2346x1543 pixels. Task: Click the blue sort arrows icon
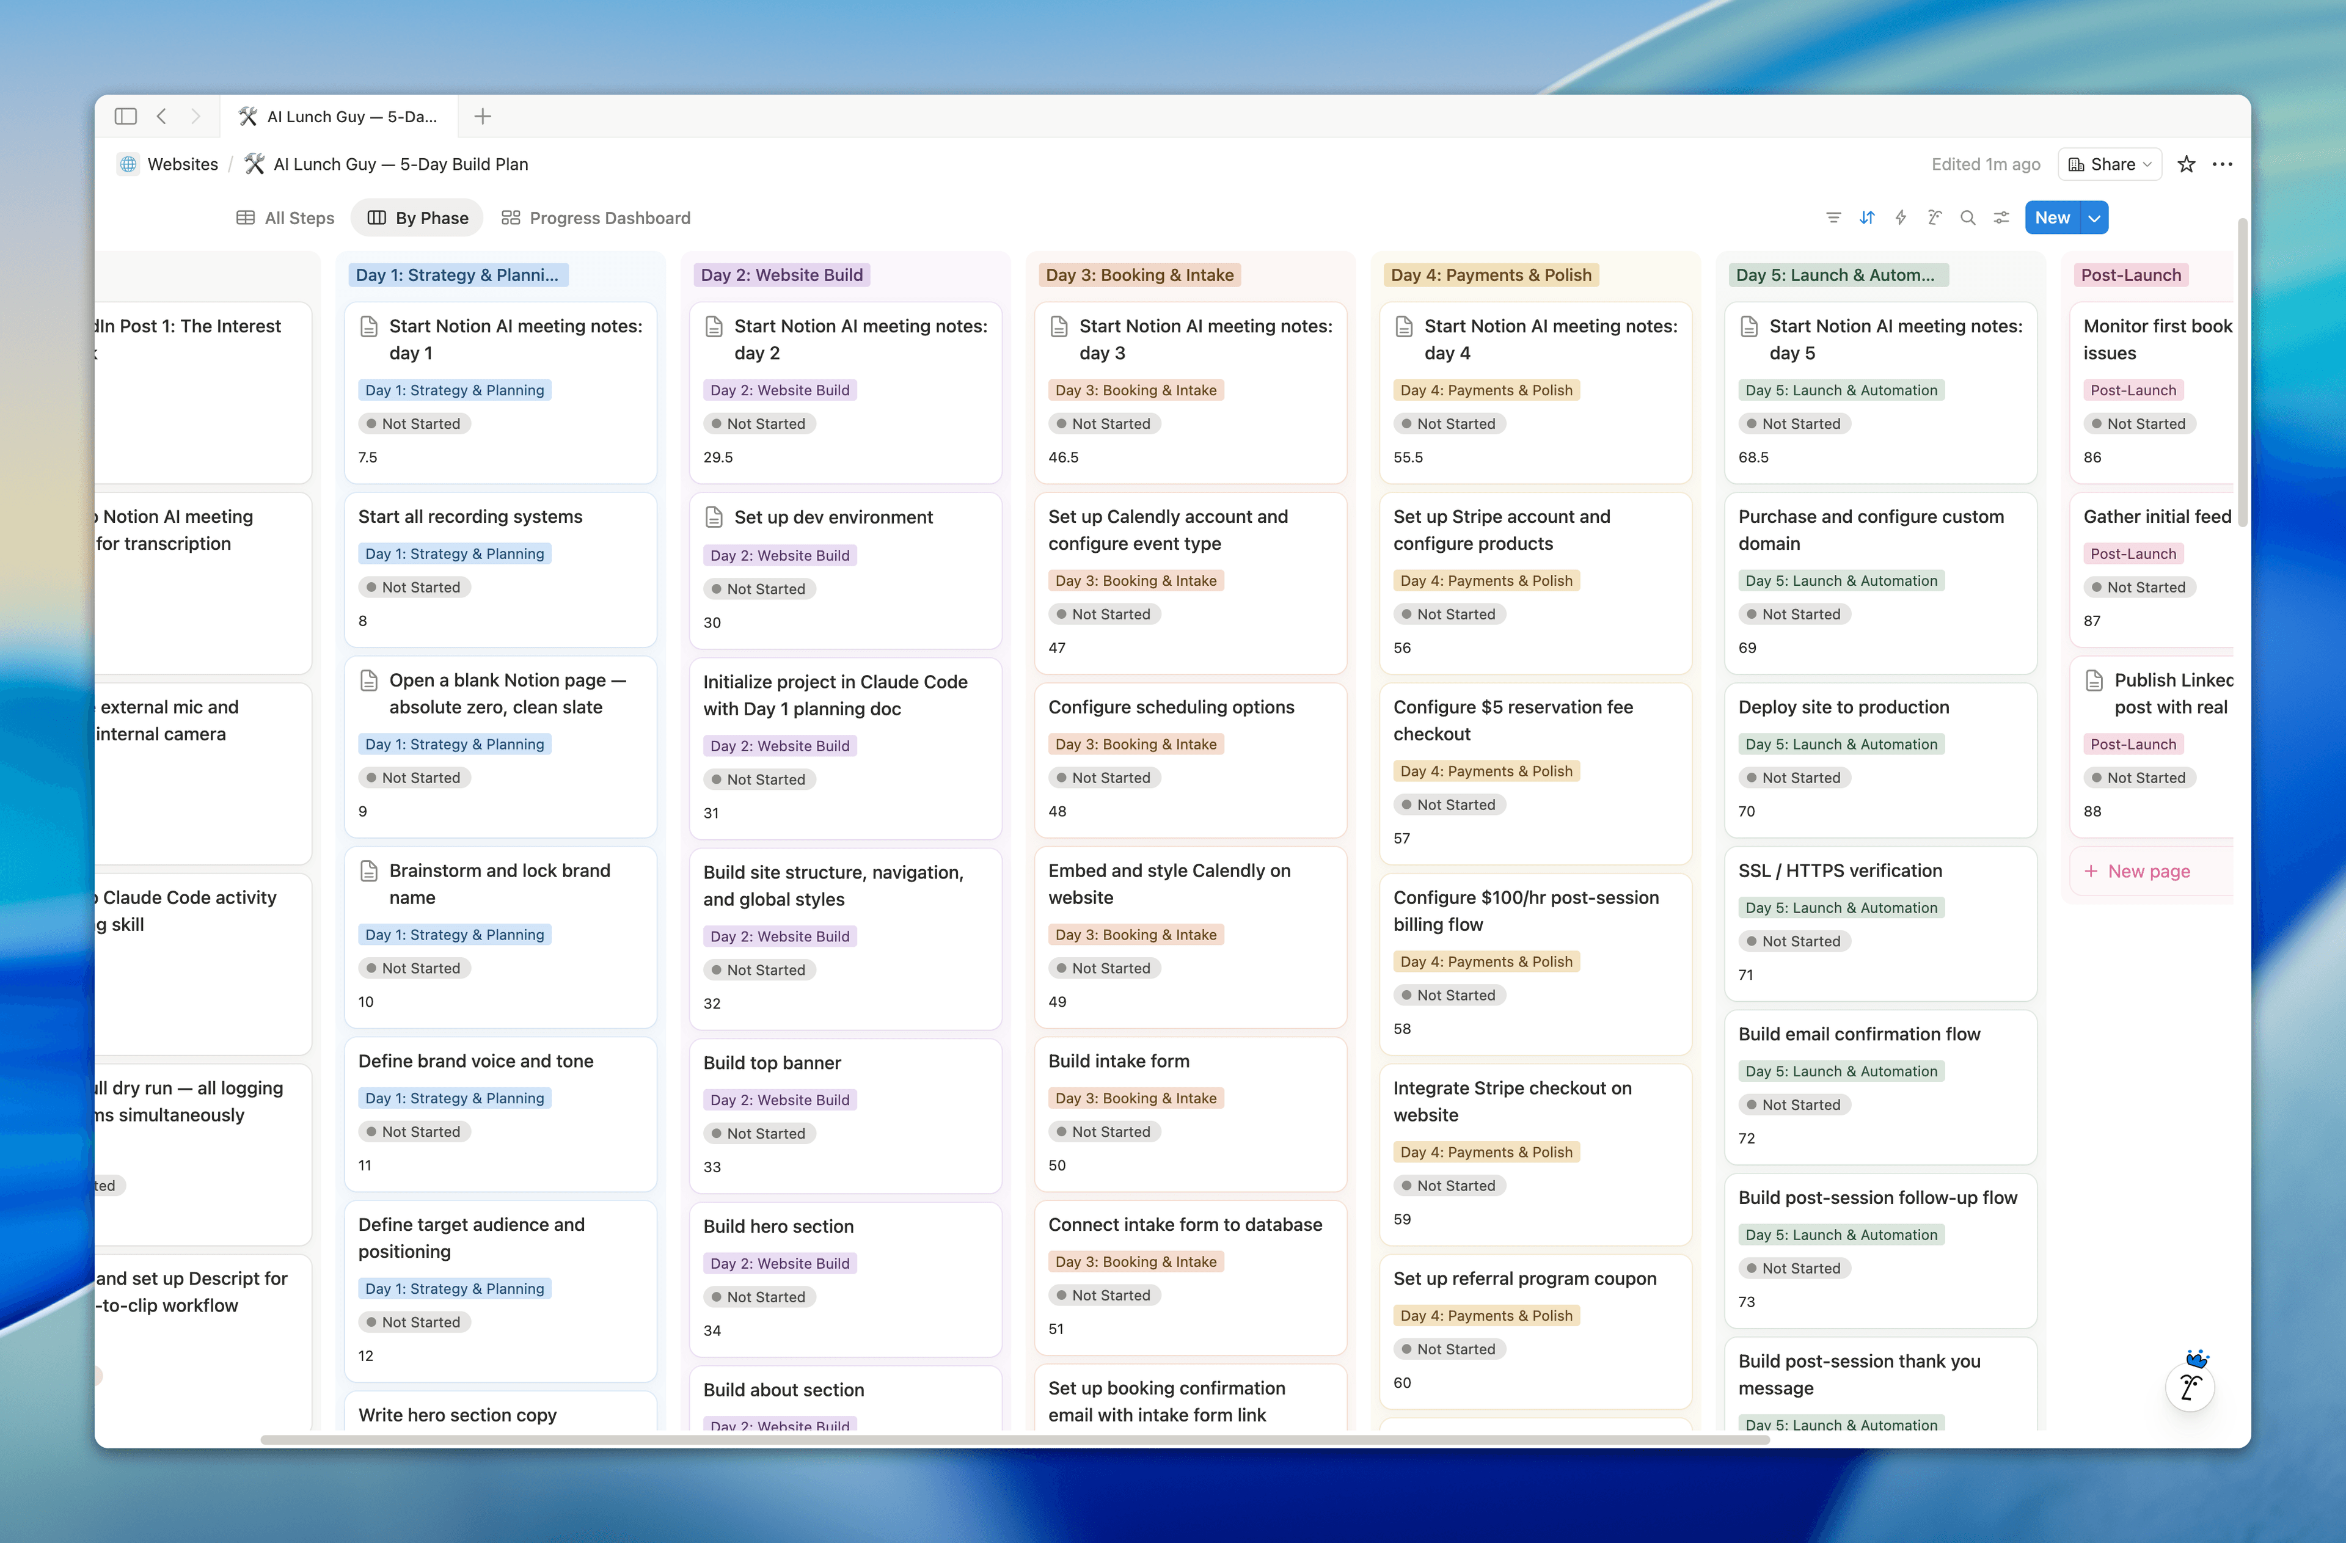pyautogui.click(x=1866, y=217)
